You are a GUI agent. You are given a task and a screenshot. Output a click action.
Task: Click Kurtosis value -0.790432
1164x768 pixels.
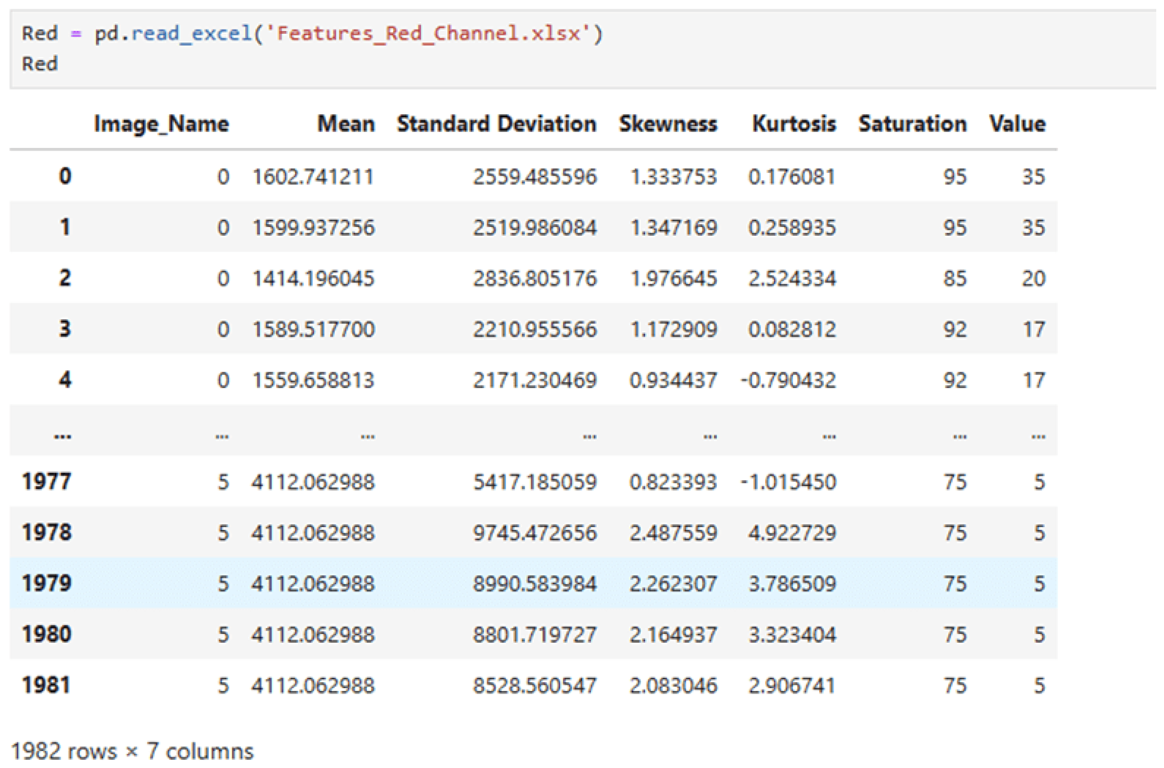click(x=788, y=380)
